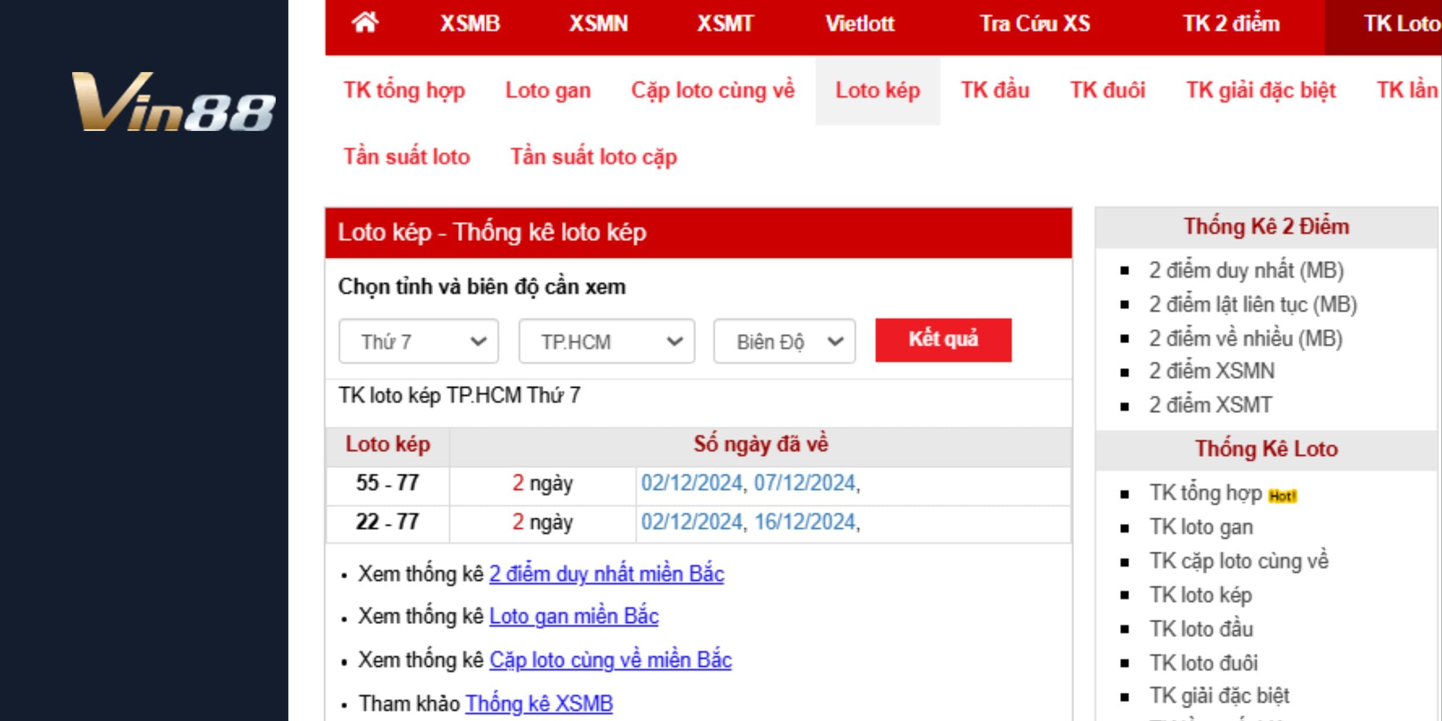Open TK giải đặc biệt tab
1442x721 pixels.
[x=1261, y=91]
